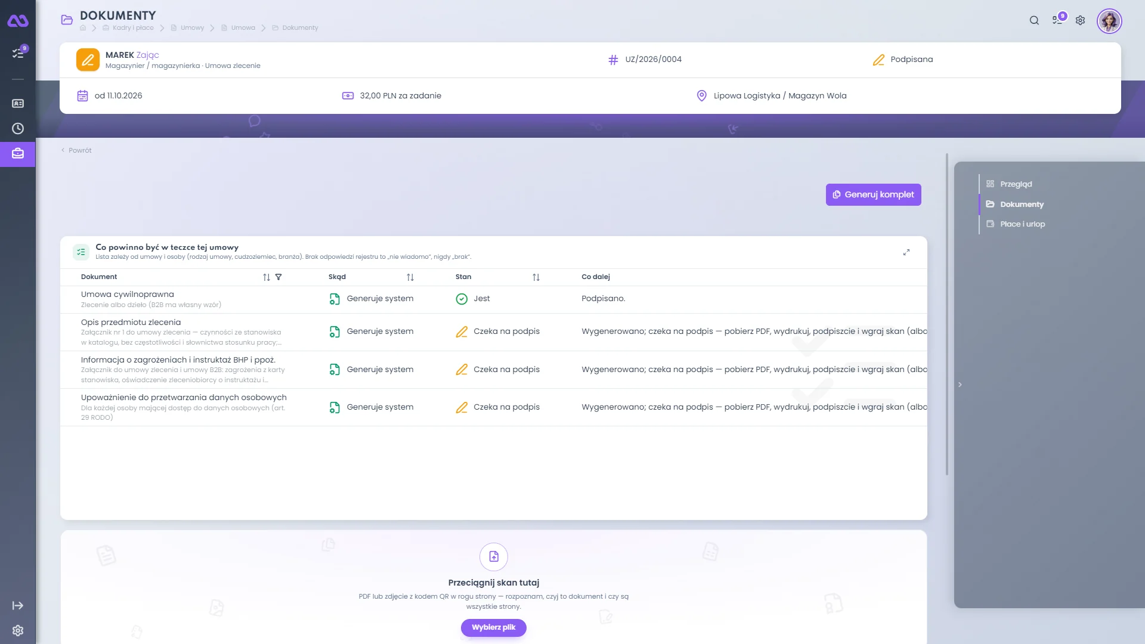Viewport: 1145px width, 644px height.
Task: Switch to Przegląd tab
Action: (x=1016, y=184)
